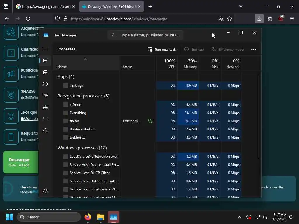Select LocalServiceNoNetworkFirewall process
The height and width of the screenshot is (224, 299).
pyautogui.click(x=147, y=157)
